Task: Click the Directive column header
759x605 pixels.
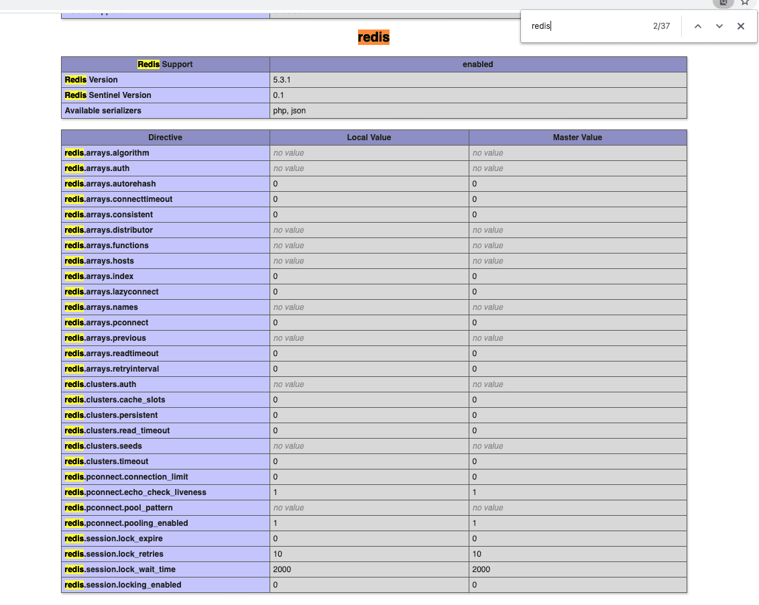Action: pos(165,137)
